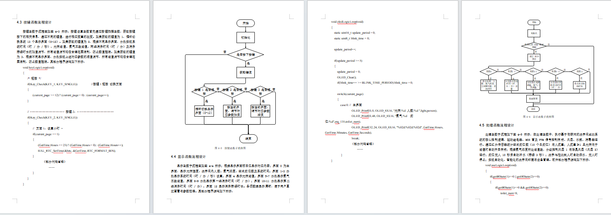Click the '获取键值' flowchart box
The image size is (611, 215).
[246, 72]
